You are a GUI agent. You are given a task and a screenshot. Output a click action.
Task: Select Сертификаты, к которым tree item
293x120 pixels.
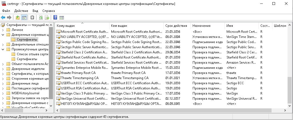pyautogui.click(x=30, y=74)
